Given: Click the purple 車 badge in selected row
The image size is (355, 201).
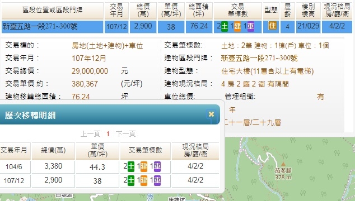Looking at the screenshot, I should 251,26.
